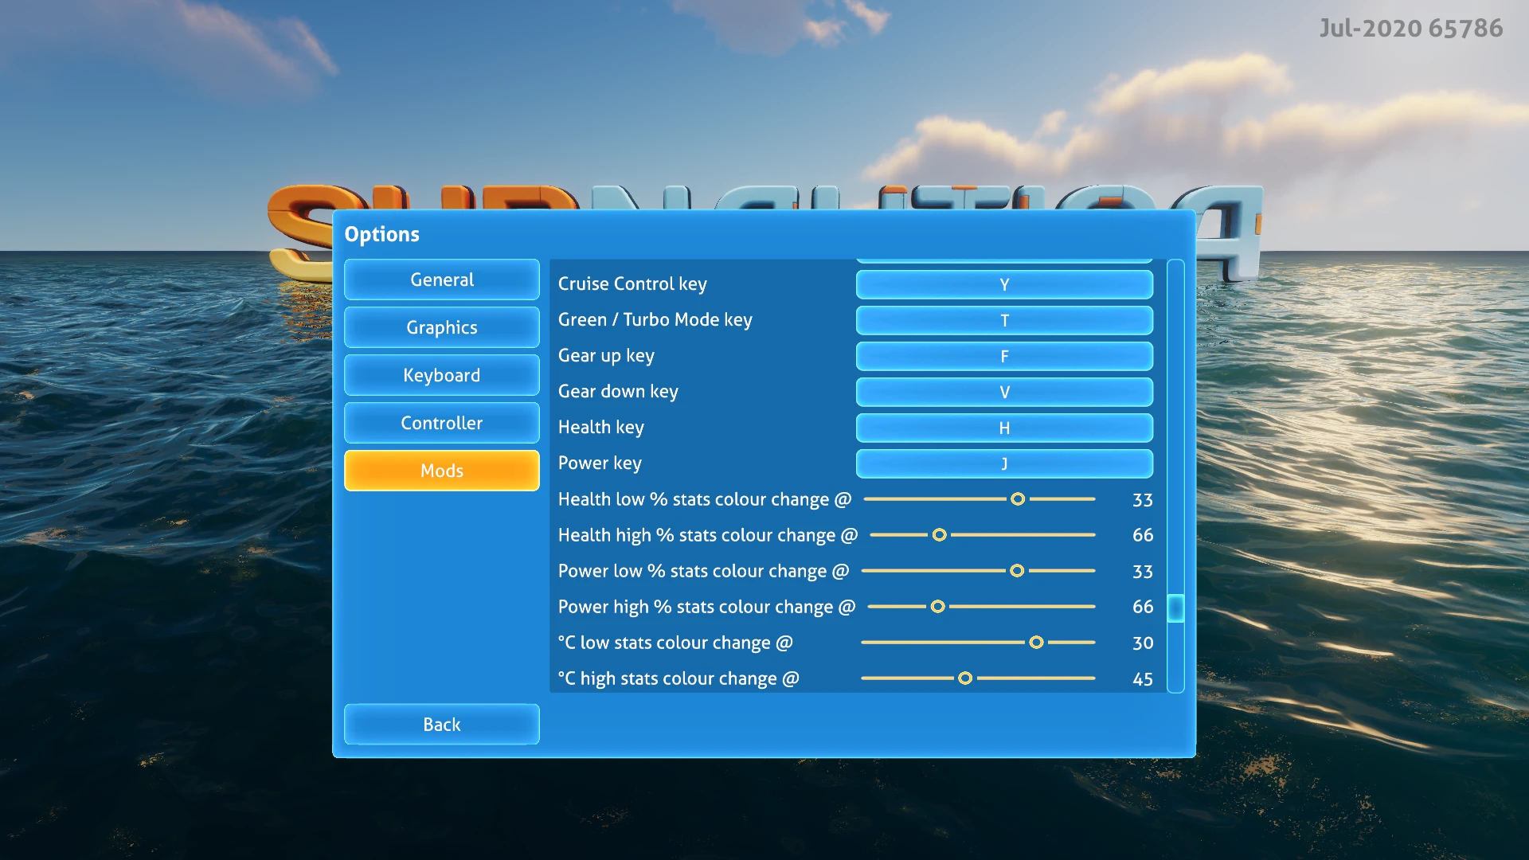Select the highlighted Mods tab
Viewport: 1529px width, 860px height.
click(x=441, y=471)
